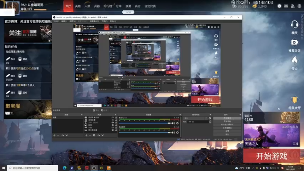Switch to the 英雄 tab in game lobby

click(x=78, y=6)
